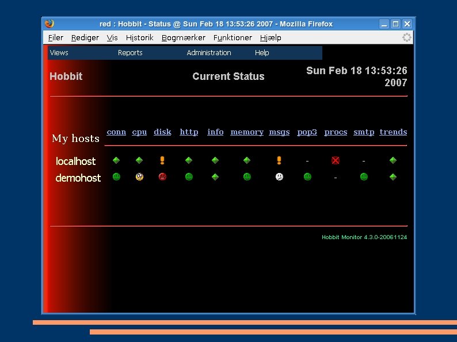Open localhost cpu green status icon

tap(139, 160)
